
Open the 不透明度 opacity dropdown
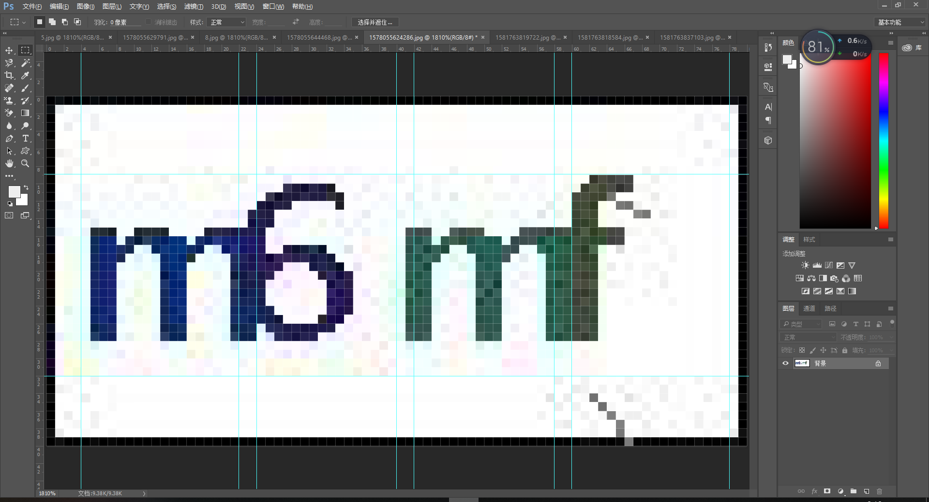pyautogui.click(x=891, y=337)
